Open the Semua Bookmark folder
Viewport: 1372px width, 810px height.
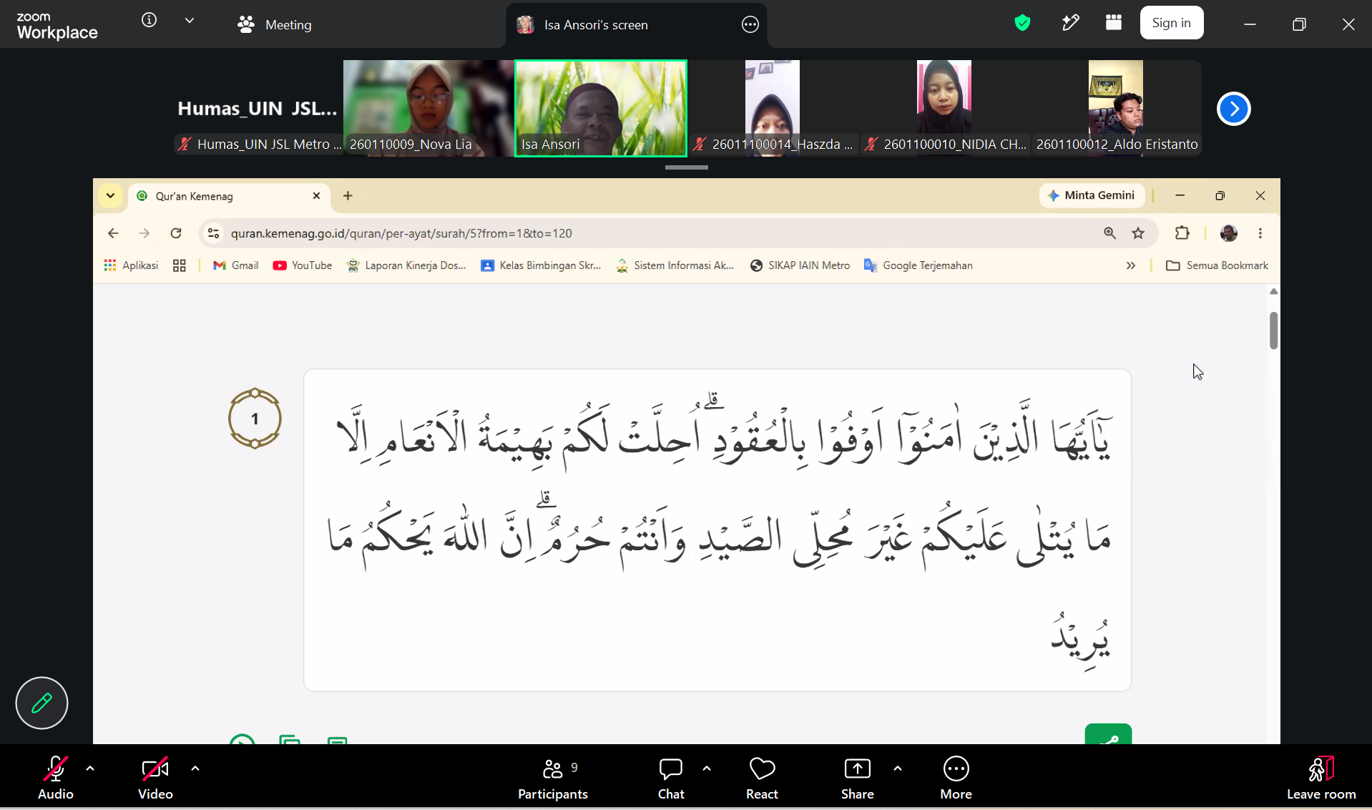(1217, 265)
